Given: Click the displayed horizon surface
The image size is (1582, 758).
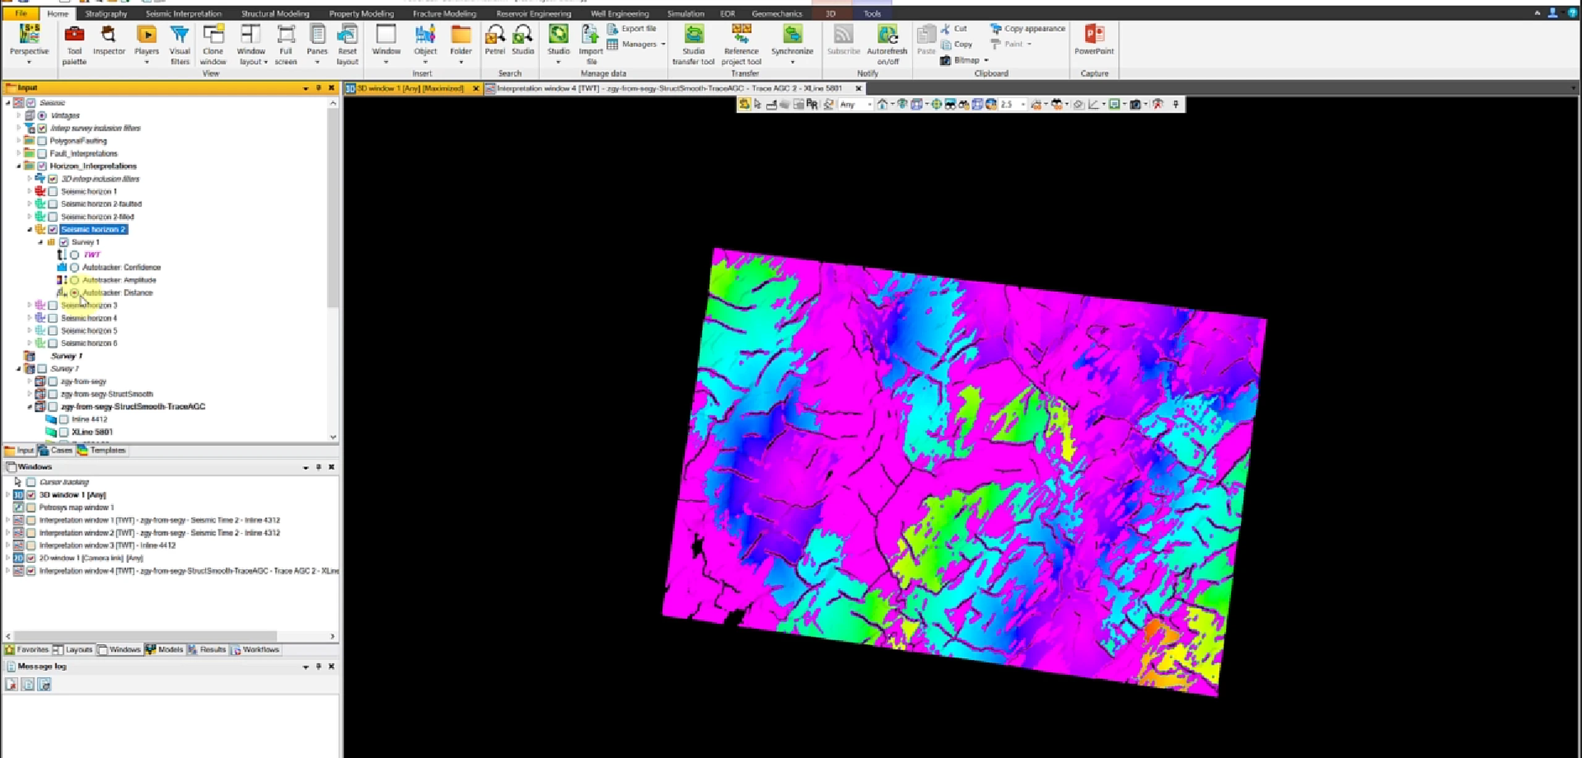Looking at the screenshot, I should (964, 473).
